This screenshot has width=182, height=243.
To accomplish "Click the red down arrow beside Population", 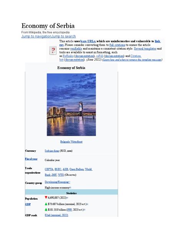I will click(46, 198).
